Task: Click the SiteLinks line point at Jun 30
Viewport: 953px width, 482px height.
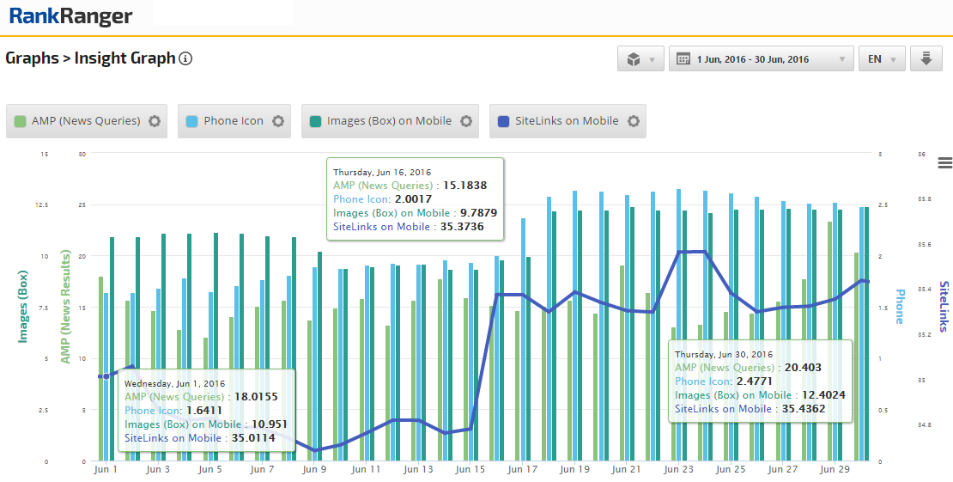Action: [x=865, y=282]
